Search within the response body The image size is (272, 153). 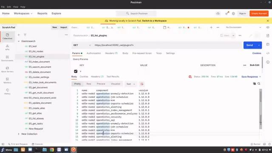click(x=259, y=84)
